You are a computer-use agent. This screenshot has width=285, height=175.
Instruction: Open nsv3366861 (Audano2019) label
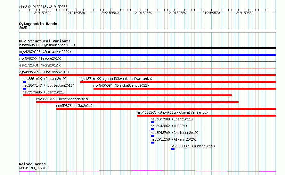(x=193, y=146)
